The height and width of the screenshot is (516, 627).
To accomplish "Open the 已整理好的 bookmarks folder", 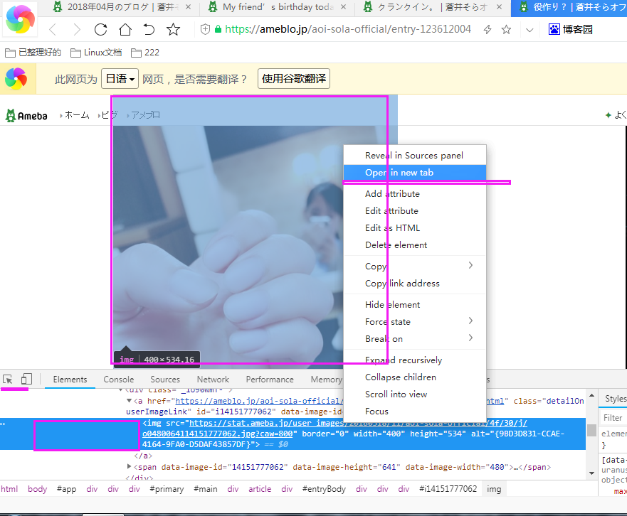I will (33, 53).
